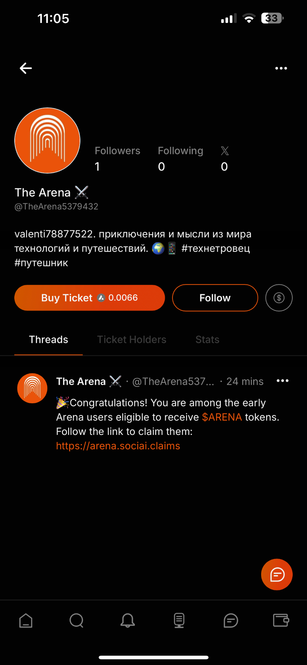307x665 pixels.
Task: Switch to the Stats tab
Action: point(207,339)
